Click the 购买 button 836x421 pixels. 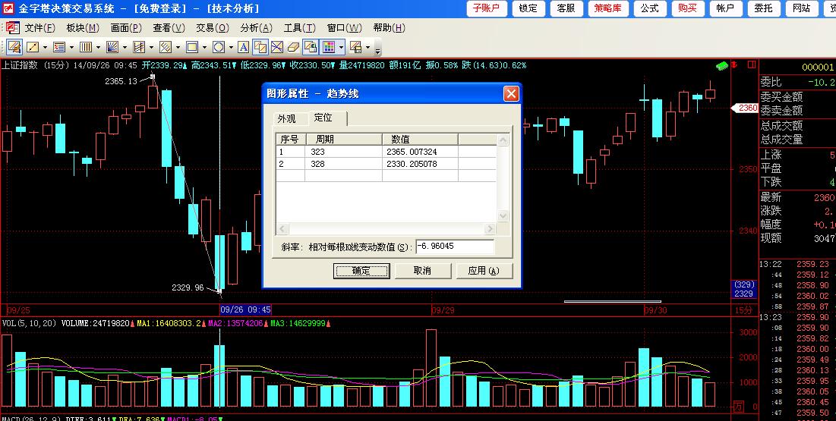coord(687,8)
